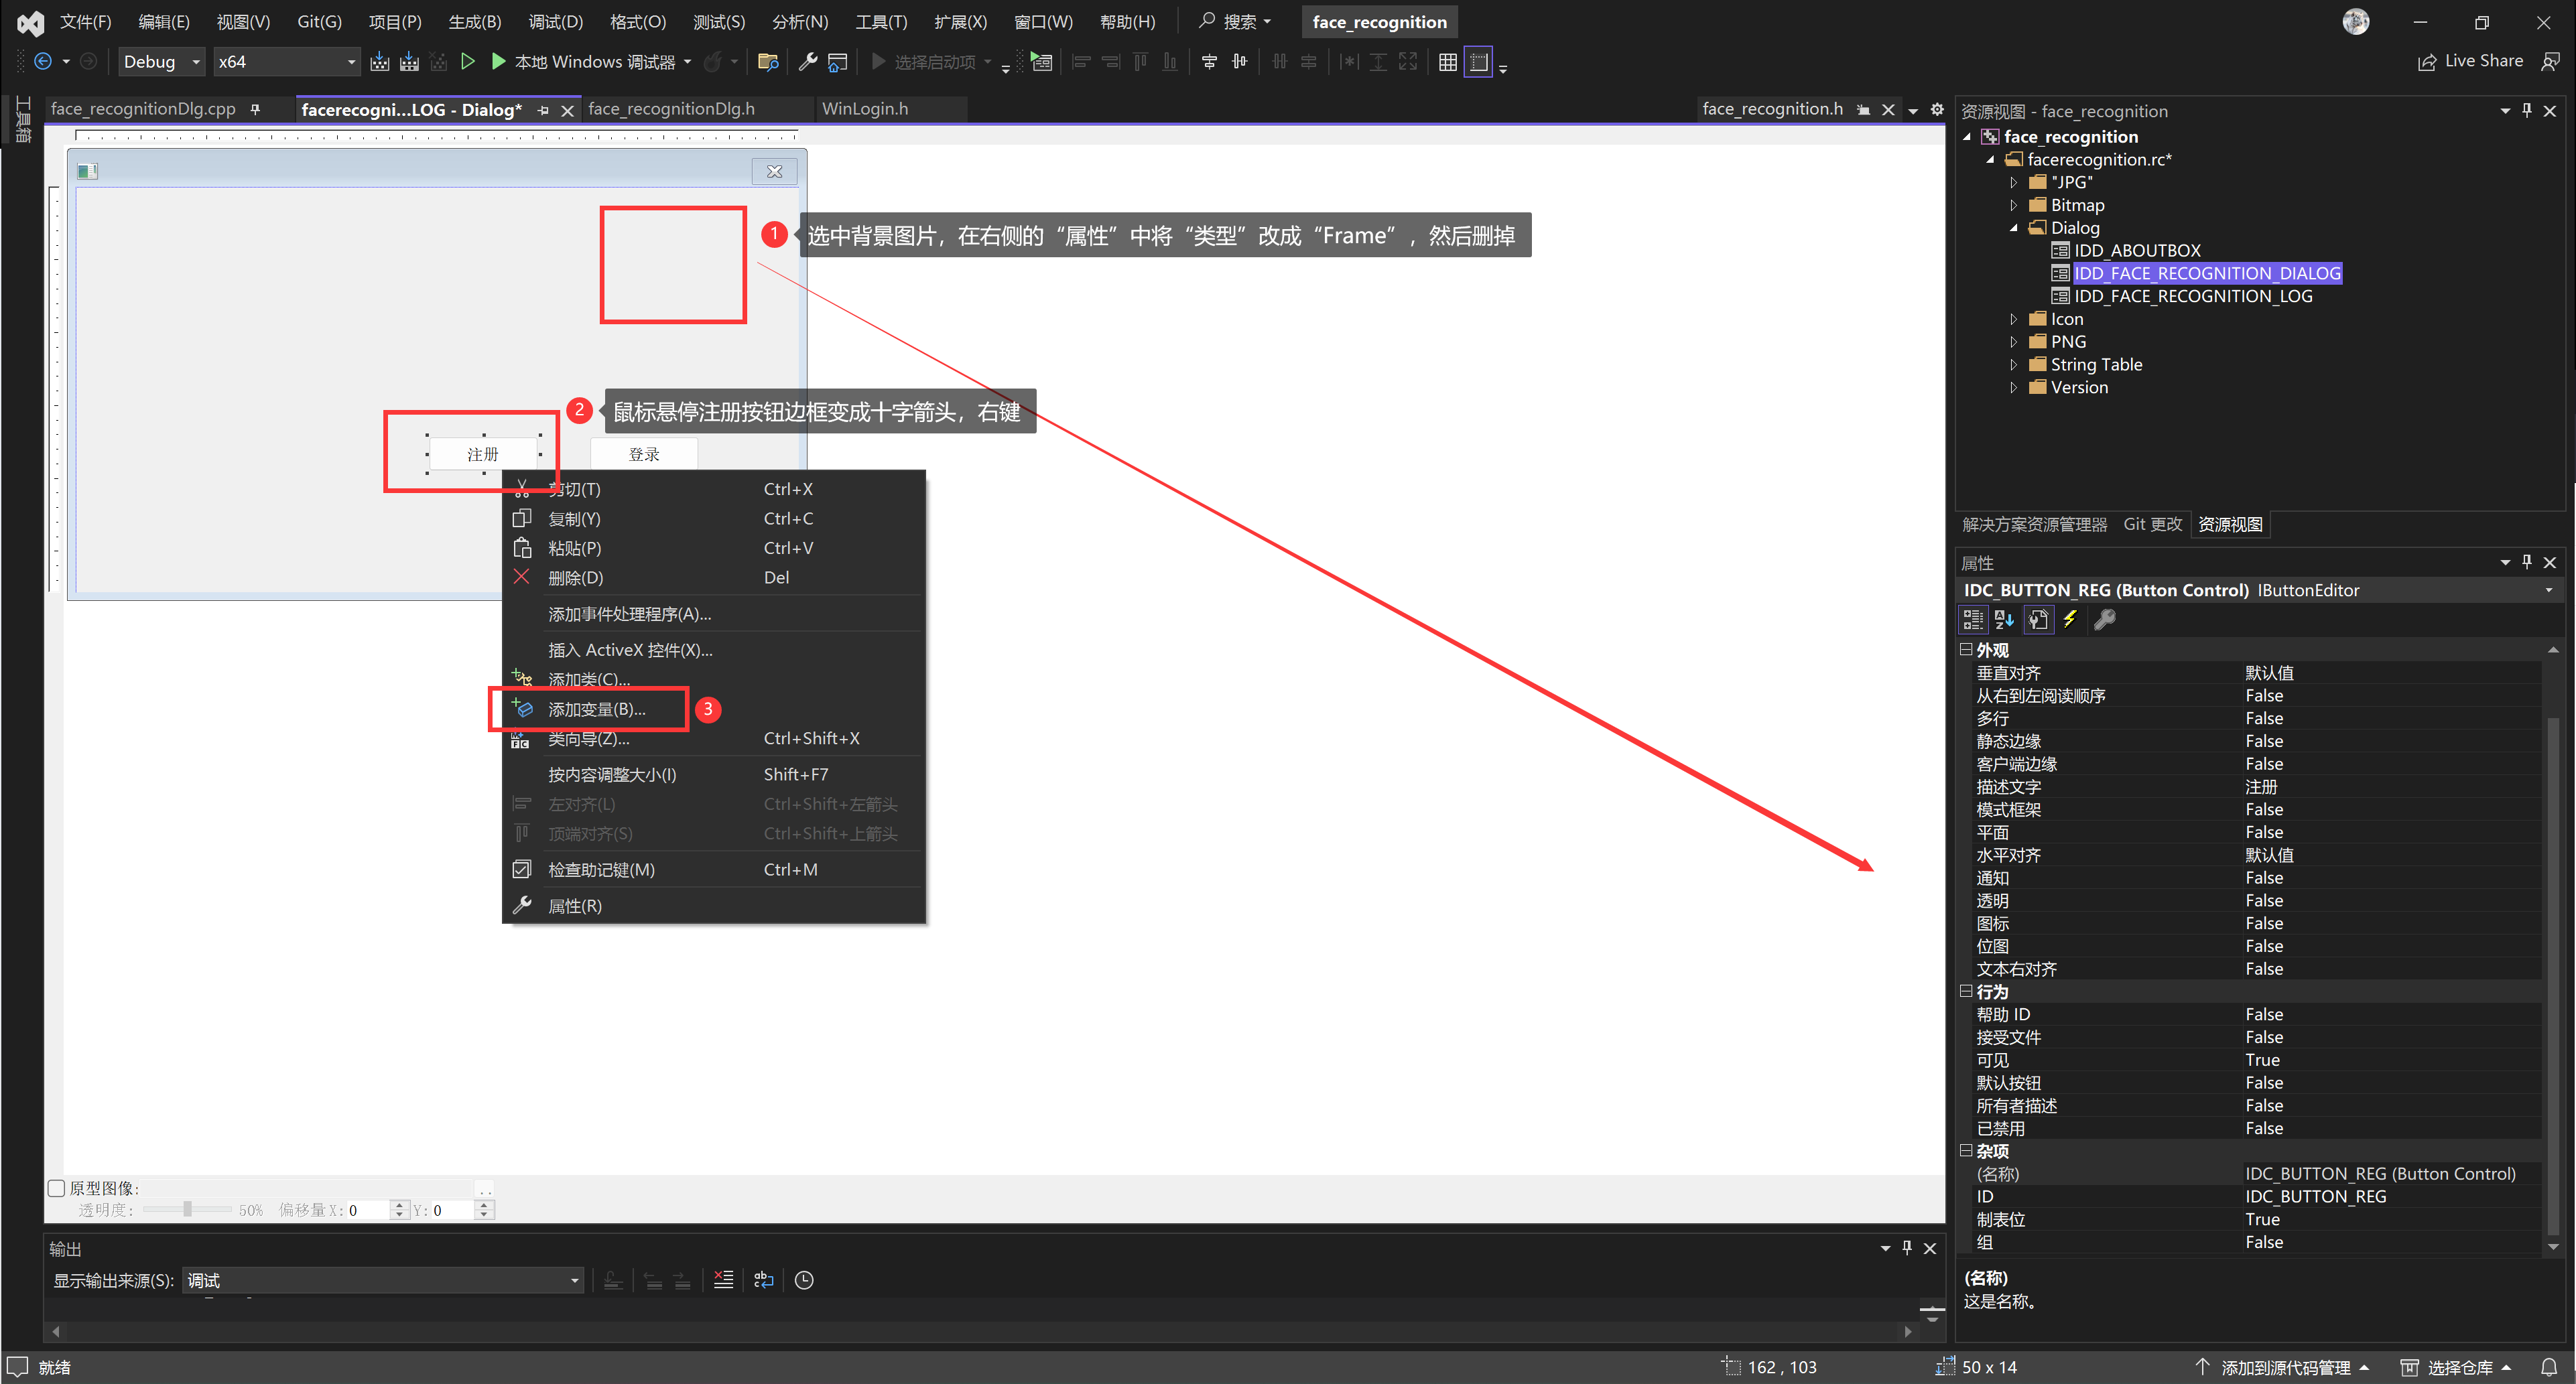The width and height of the screenshot is (2576, 1384).
Task: Toggle dialog guides button in toolbar
Action: (1478, 62)
